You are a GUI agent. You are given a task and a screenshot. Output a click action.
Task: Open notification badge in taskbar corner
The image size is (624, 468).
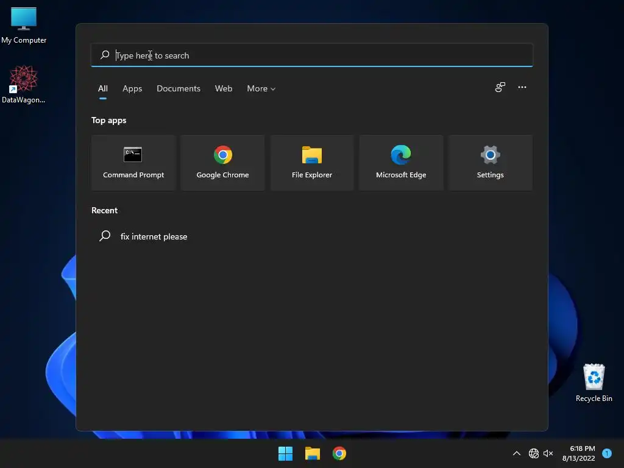click(x=607, y=453)
